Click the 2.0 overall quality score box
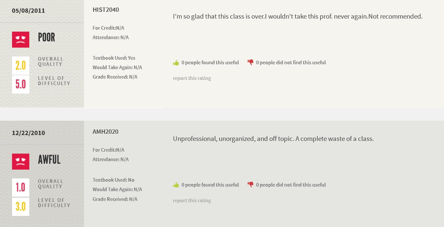This screenshot has height=227, width=444. 21,65
